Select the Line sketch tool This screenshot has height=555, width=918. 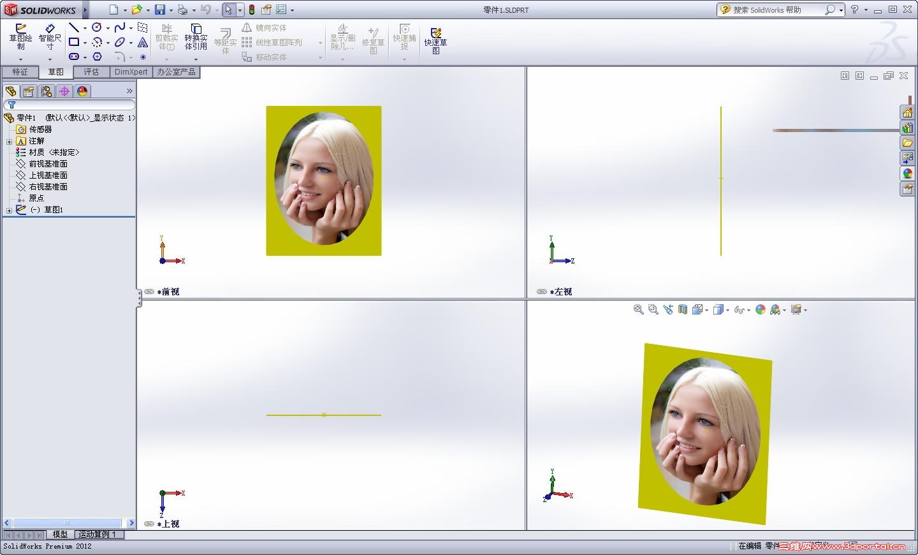pyautogui.click(x=74, y=27)
